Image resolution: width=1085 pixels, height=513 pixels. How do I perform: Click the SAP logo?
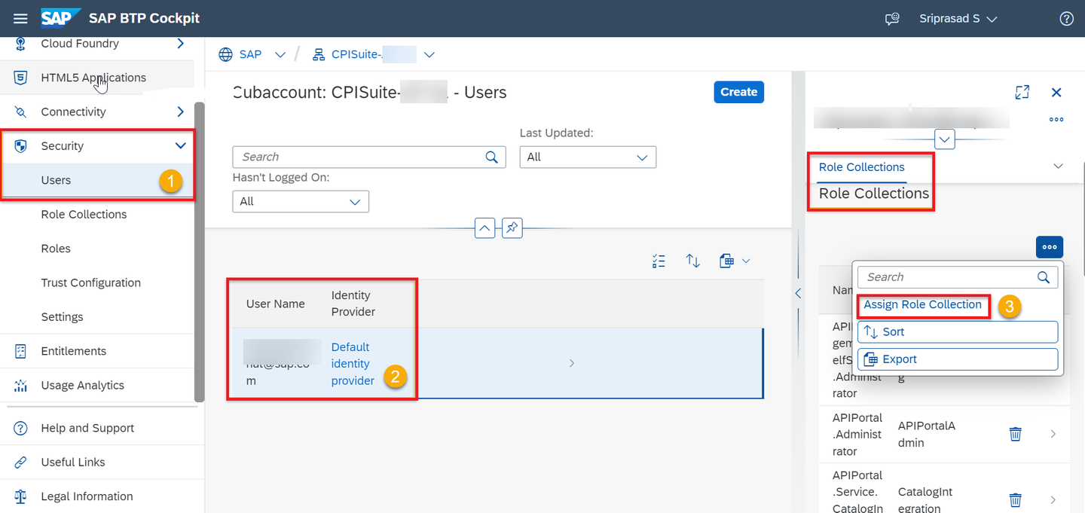[x=60, y=18]
